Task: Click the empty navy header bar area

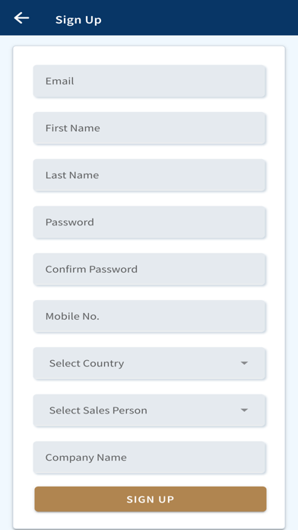Action: (202, 18)
